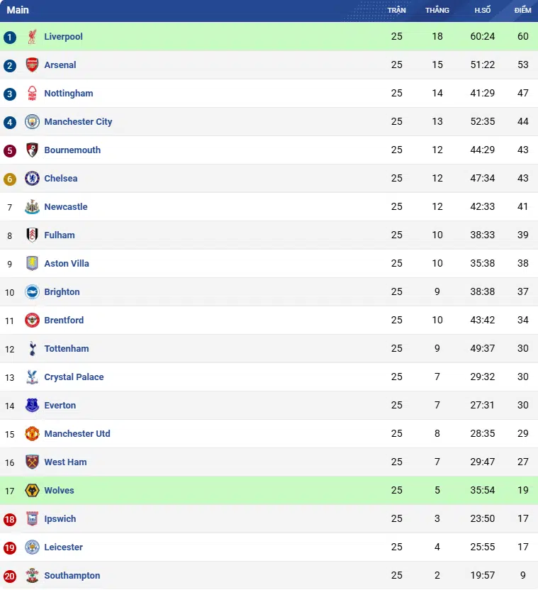Click the Brighton club crest icon
The height and width of the screenshot is (590, 538).
[x=32, y=291]
